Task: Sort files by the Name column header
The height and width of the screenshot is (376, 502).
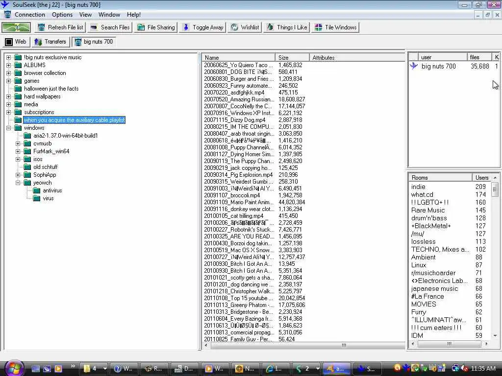Action: pos(239,58)
